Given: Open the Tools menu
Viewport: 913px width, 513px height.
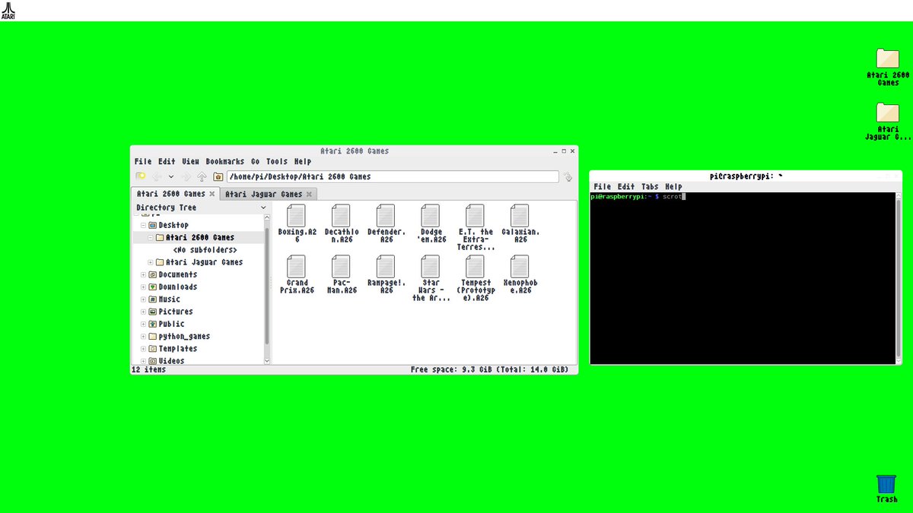Looking at the screenshot, I should [x=277, y=161].
